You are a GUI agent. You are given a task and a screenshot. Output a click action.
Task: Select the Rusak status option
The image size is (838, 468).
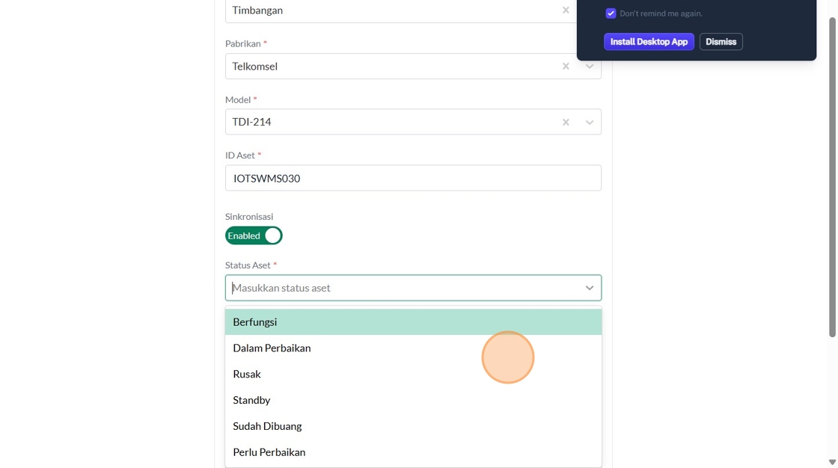pos(247,375)
